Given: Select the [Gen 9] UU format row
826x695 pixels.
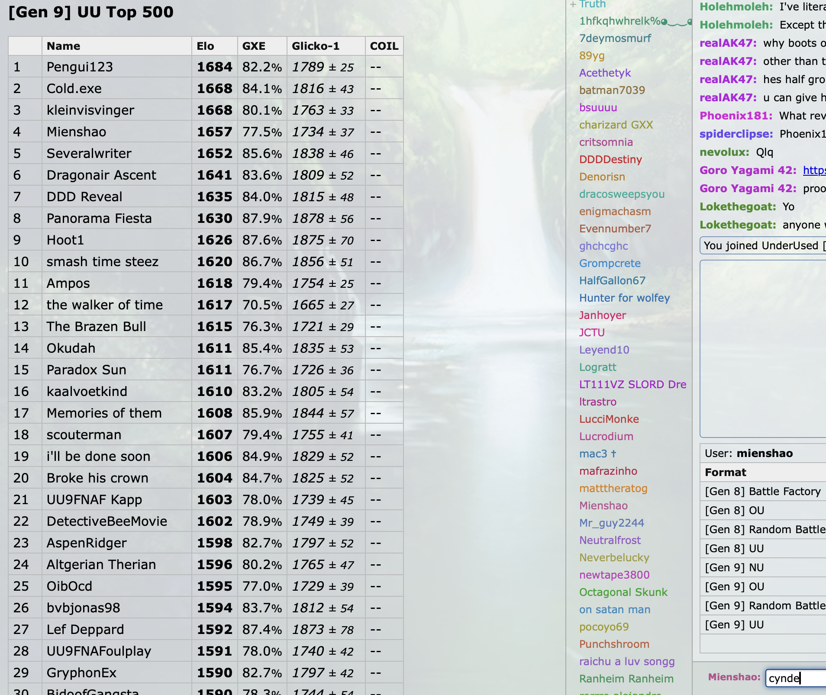Looking at the screenshot, I should 734,625.
